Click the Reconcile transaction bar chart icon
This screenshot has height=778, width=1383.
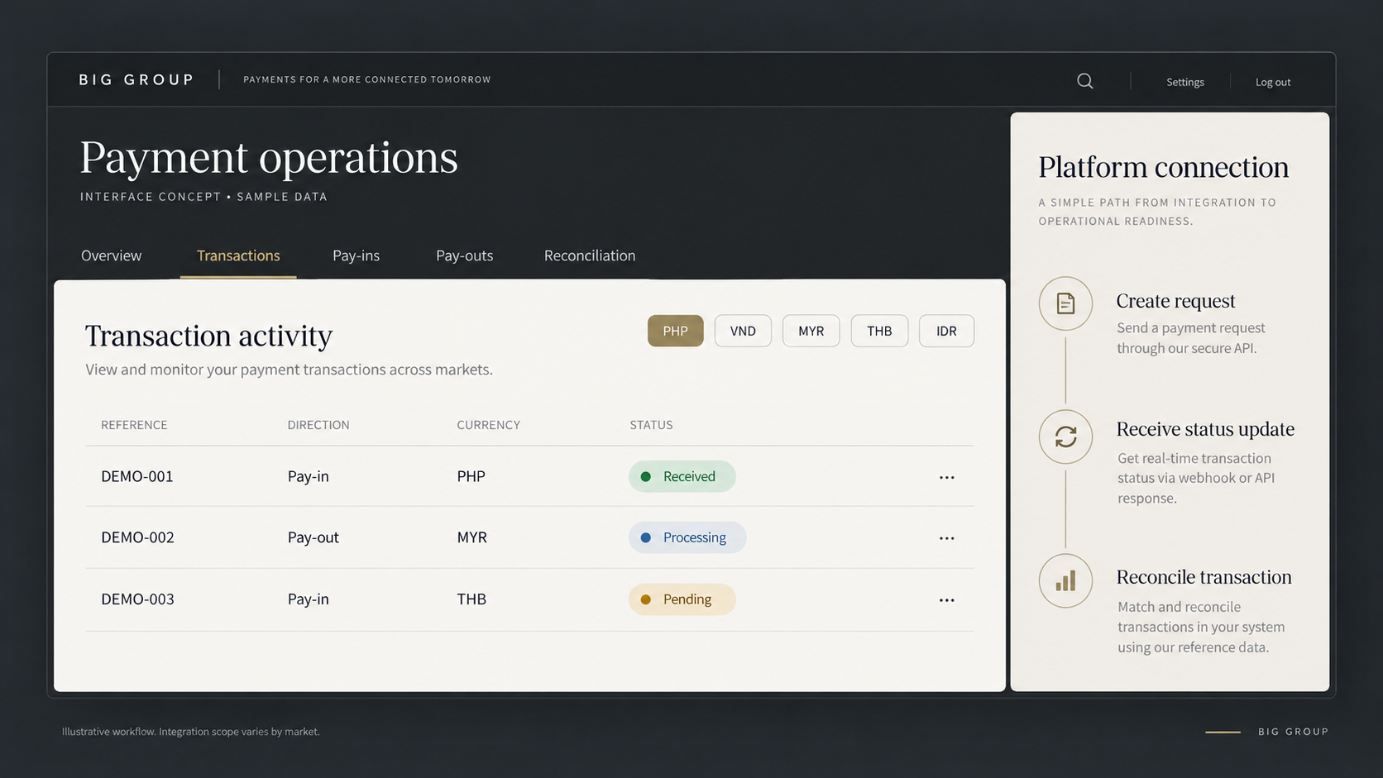(1065, 580)
